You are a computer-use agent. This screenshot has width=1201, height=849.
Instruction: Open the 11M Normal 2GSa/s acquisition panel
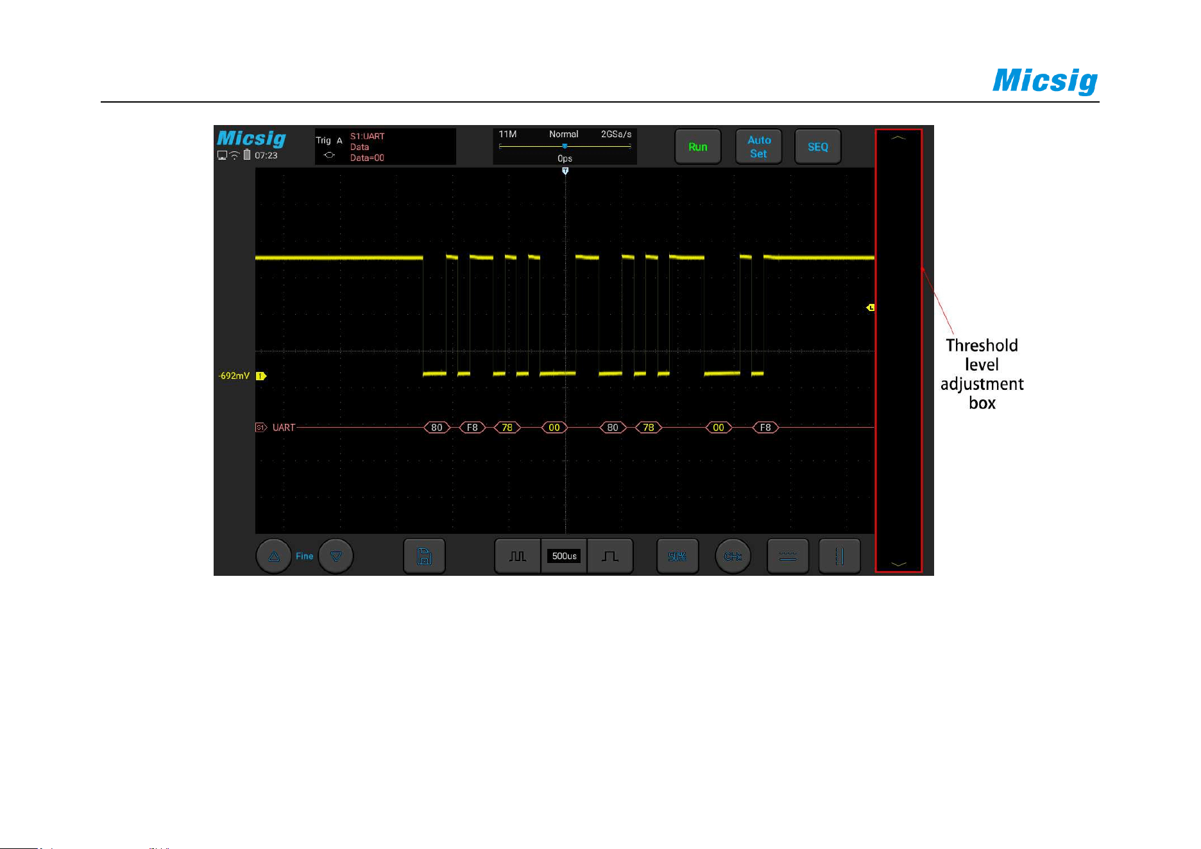tap(565, 146)
